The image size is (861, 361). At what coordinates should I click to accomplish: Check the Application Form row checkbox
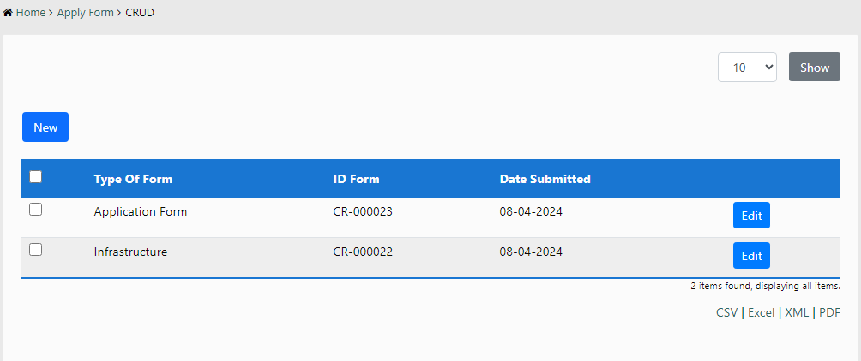36,210
